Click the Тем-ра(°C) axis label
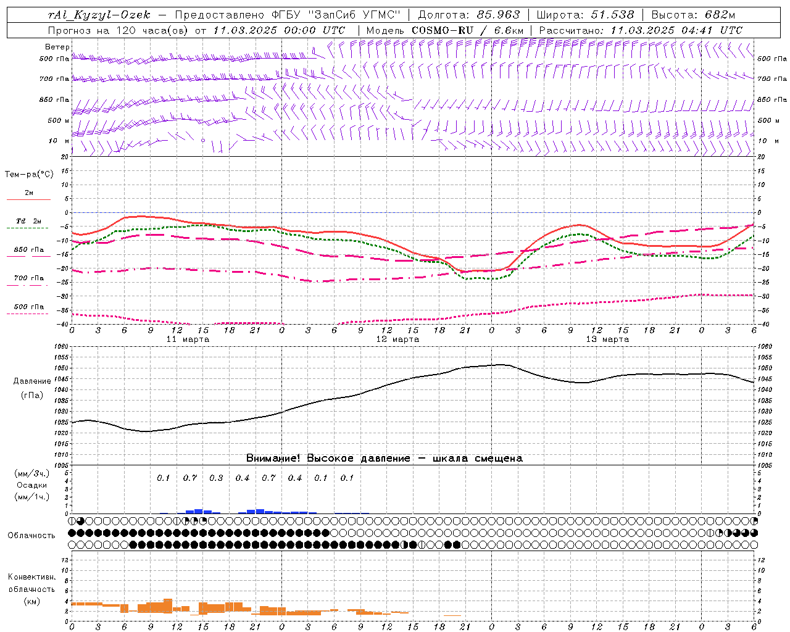Viewport: 790px width, 632px height. (29, 175)
